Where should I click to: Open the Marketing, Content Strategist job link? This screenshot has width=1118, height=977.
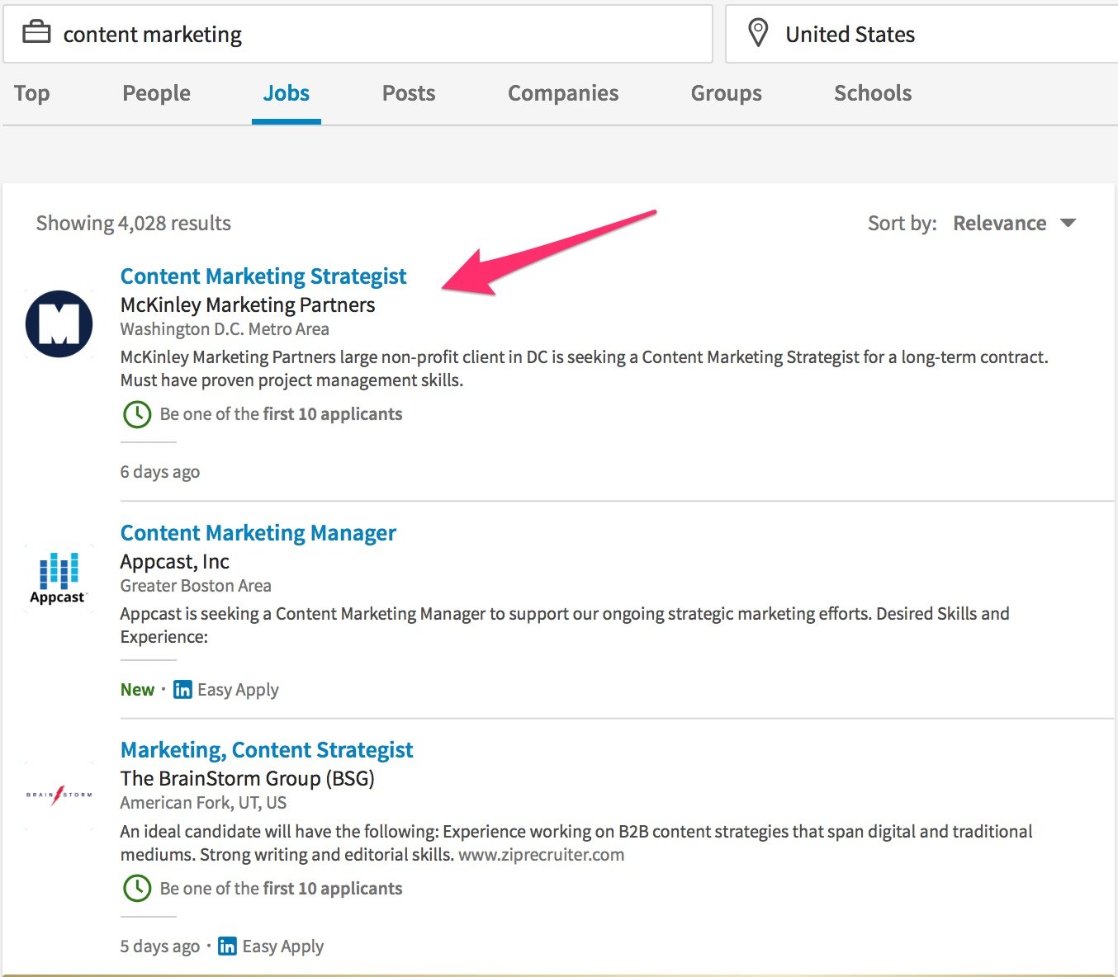click(x=267, y=750)
